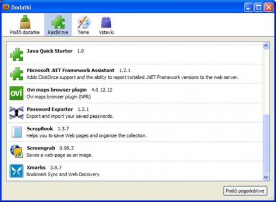
Task: Select the Password Exporter list item
Action: (135, 113)
